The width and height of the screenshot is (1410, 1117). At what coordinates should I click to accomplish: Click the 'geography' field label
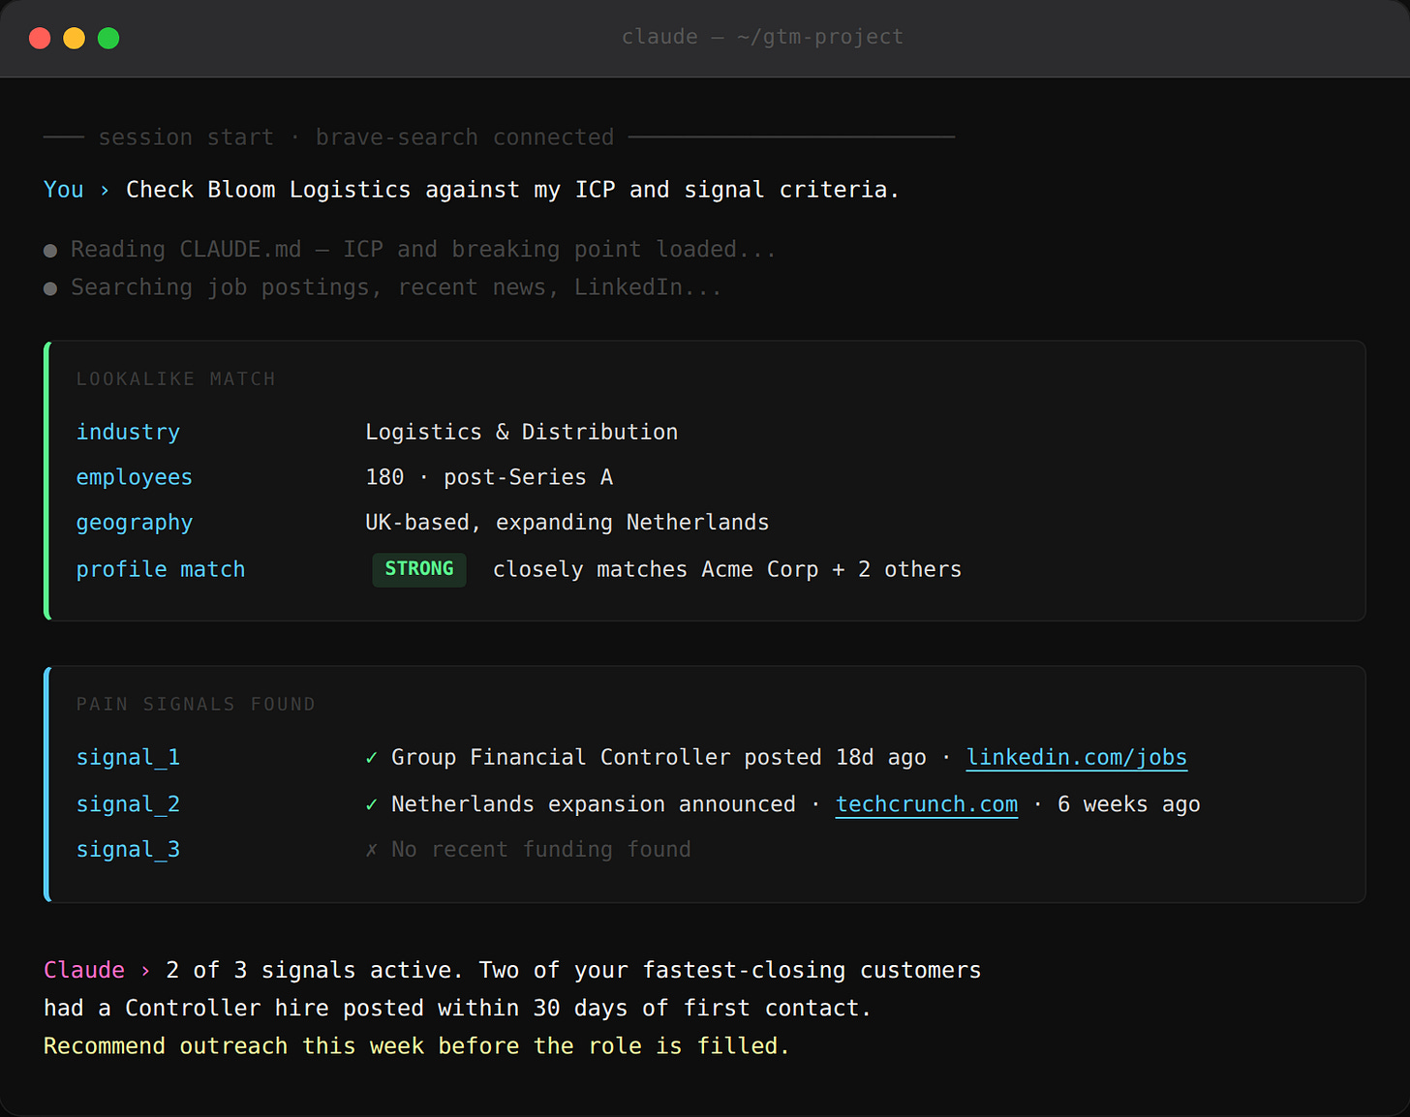pos(135,523)
